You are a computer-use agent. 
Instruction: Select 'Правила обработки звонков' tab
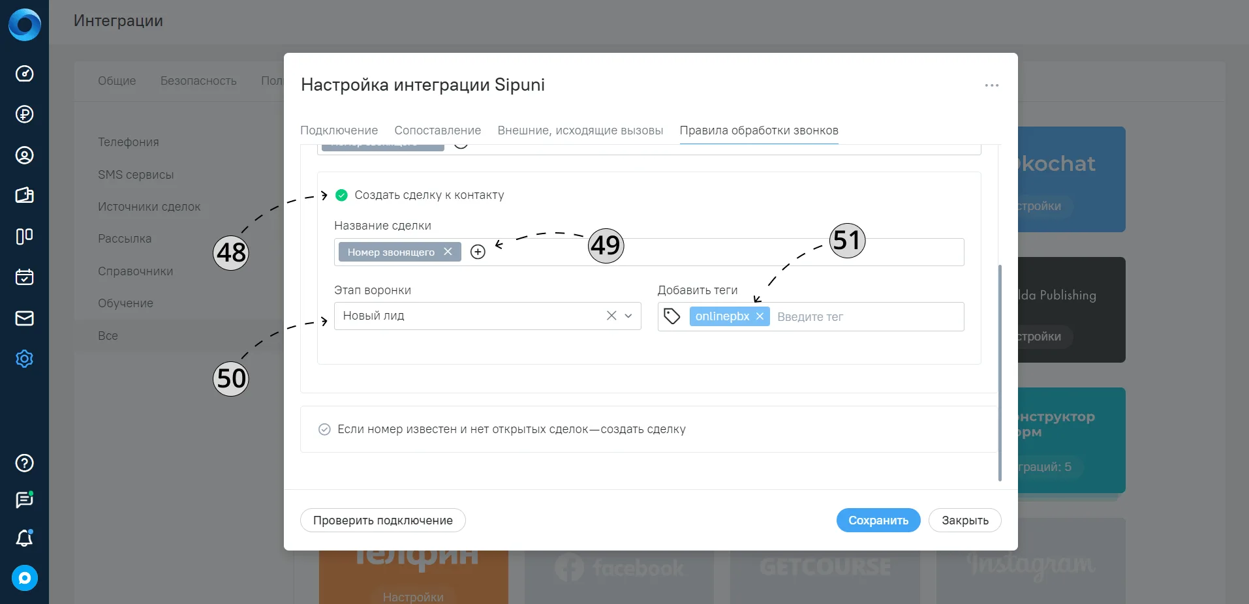coord(759,130)
